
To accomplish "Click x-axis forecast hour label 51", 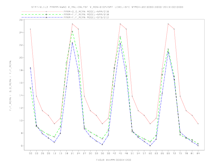I will (132, 153).
